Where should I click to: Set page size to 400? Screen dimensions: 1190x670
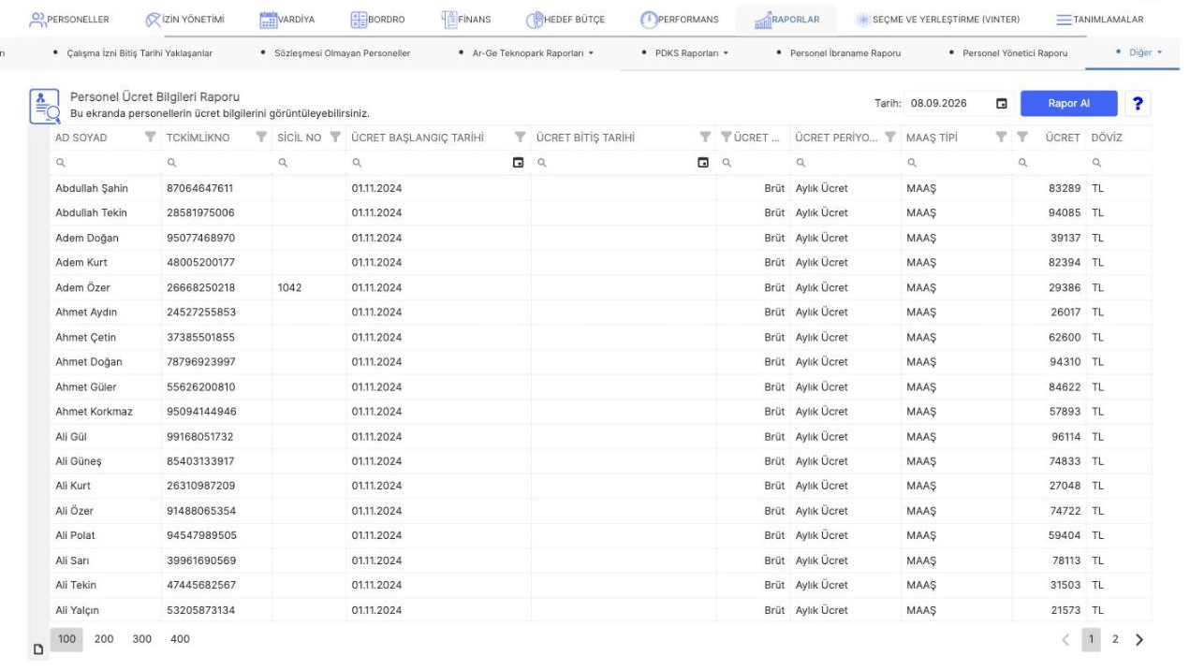click(179, 638)
